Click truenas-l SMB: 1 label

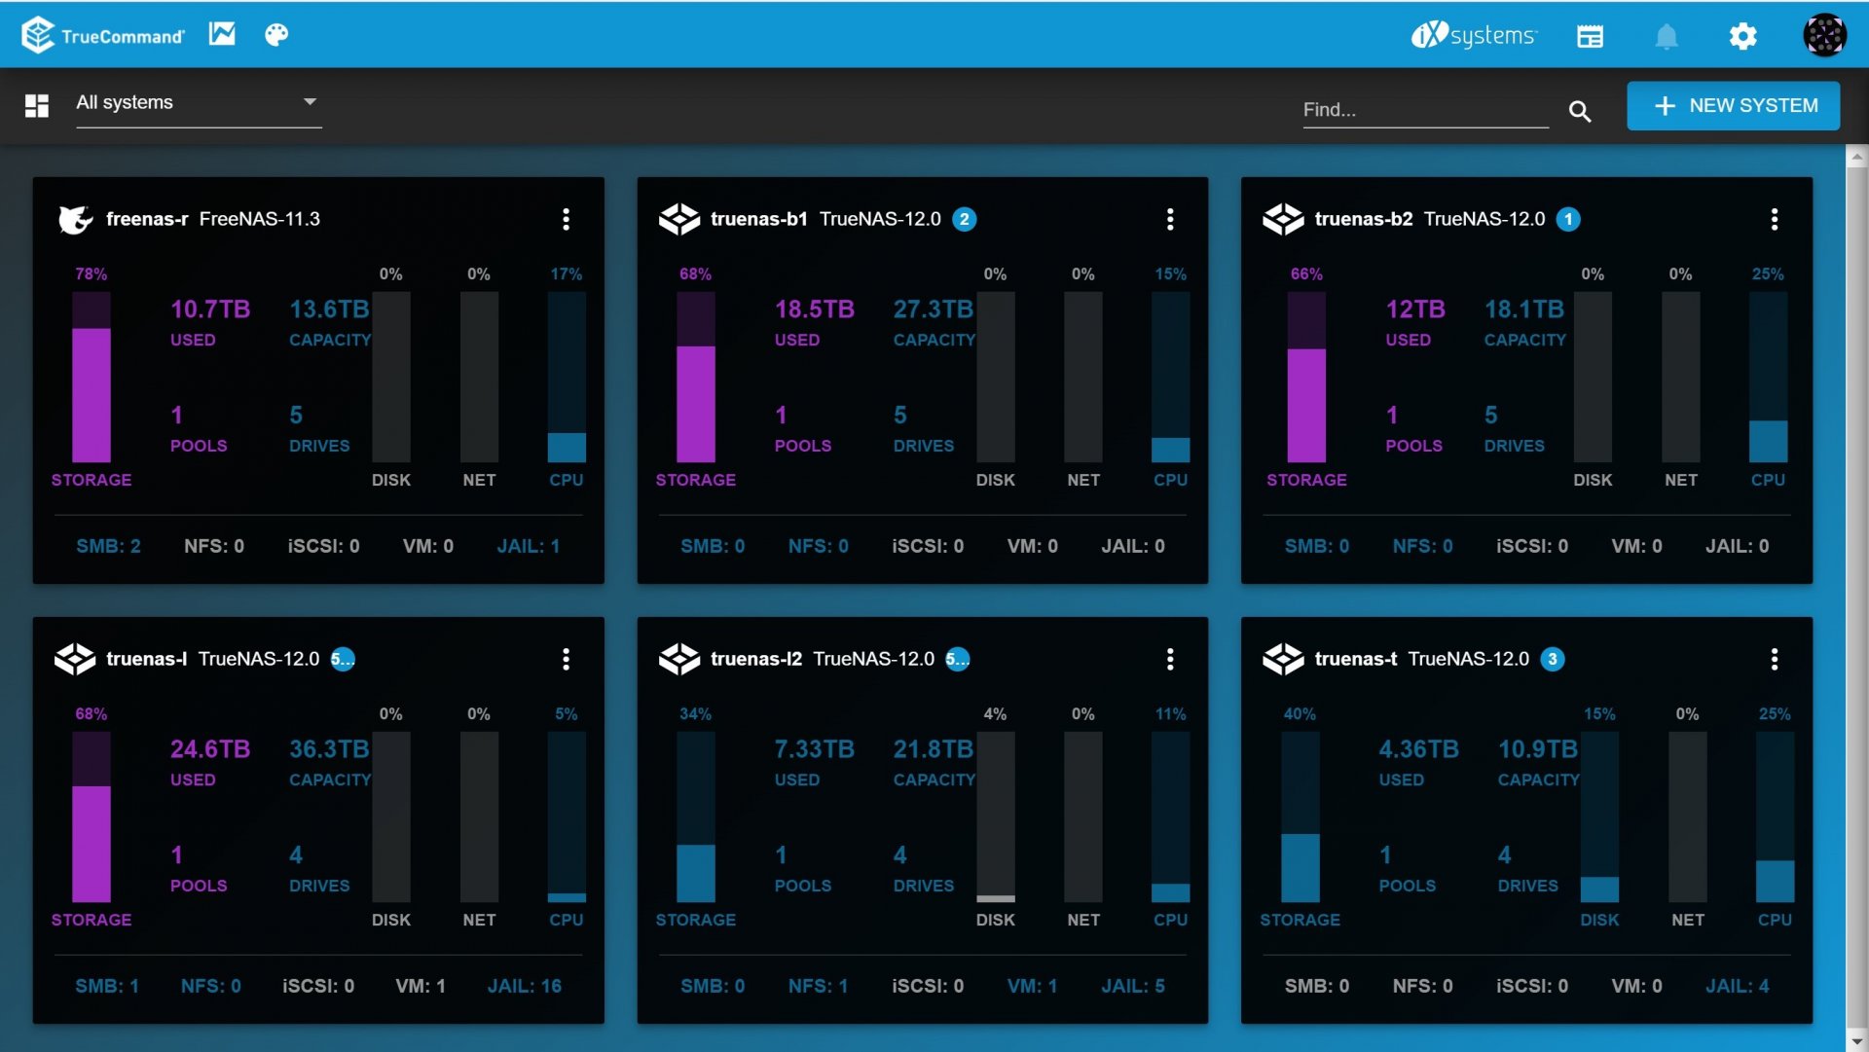tap(107, 986)
